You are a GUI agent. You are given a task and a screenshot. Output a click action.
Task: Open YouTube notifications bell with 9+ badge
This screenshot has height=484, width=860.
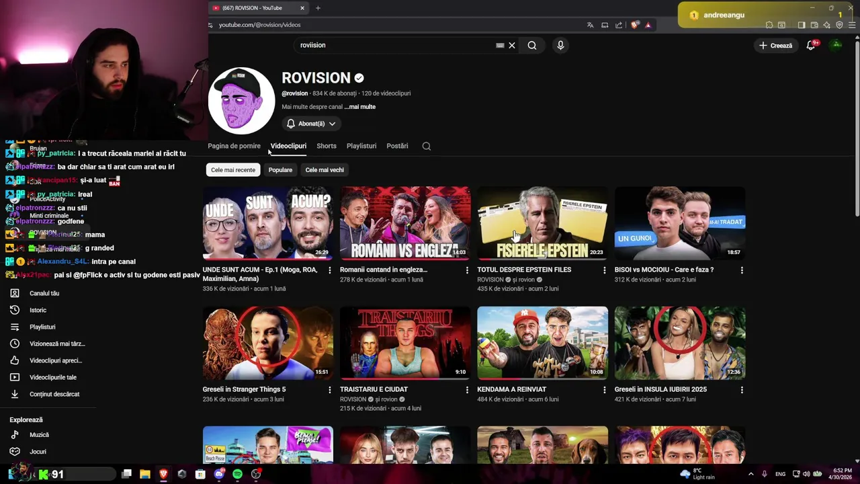click(x=811, y=45)
